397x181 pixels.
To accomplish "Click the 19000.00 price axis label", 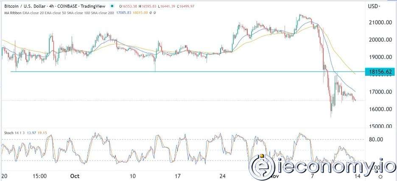I will 380,58.
